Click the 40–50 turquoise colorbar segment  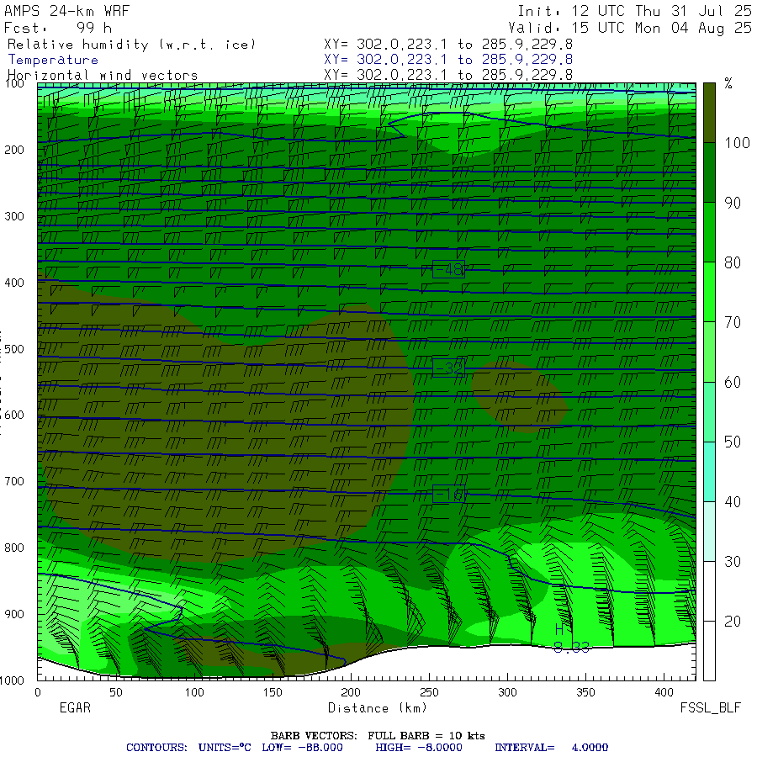click(x=709, y=472)
